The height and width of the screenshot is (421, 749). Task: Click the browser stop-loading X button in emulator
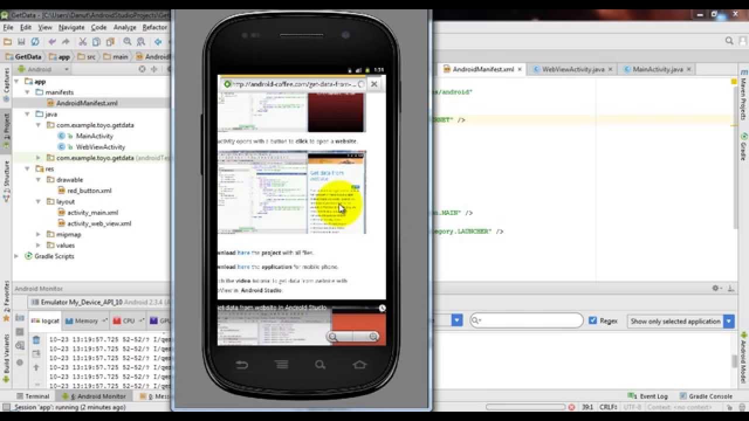click(x=374, y=84)
